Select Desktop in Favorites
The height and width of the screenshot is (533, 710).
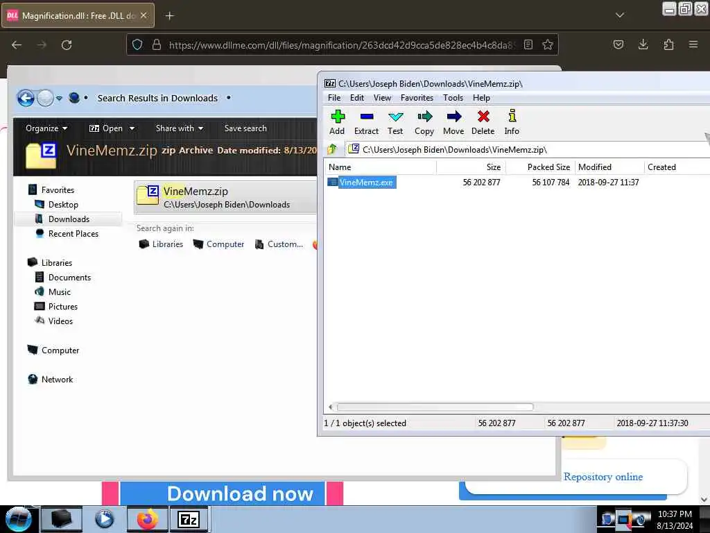pos(63,205)
